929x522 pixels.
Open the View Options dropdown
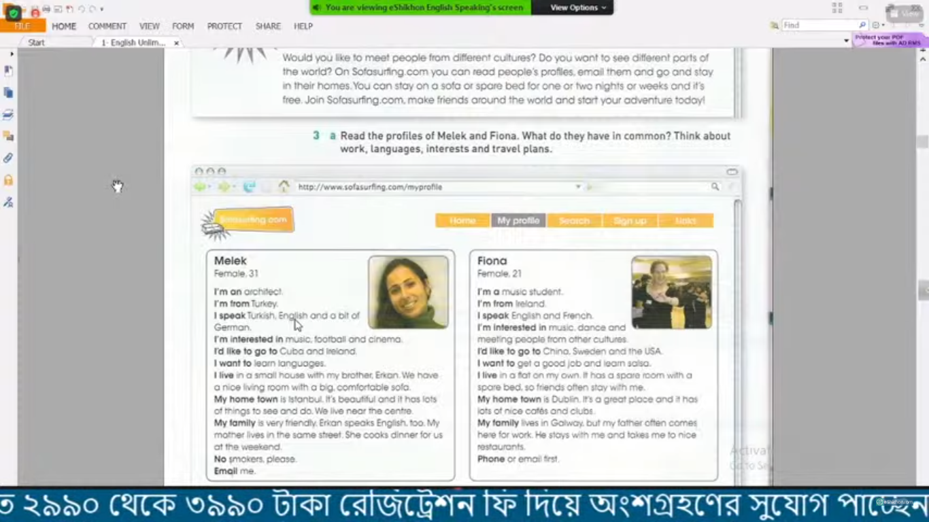tap(577, 7)
